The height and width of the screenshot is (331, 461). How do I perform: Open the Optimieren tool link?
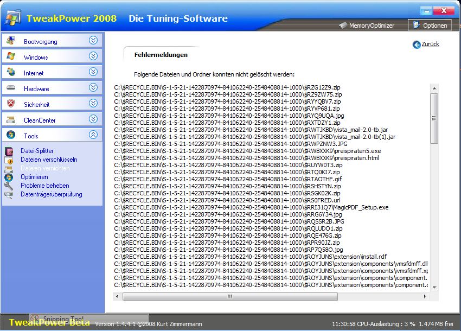(x=34, y=177)
